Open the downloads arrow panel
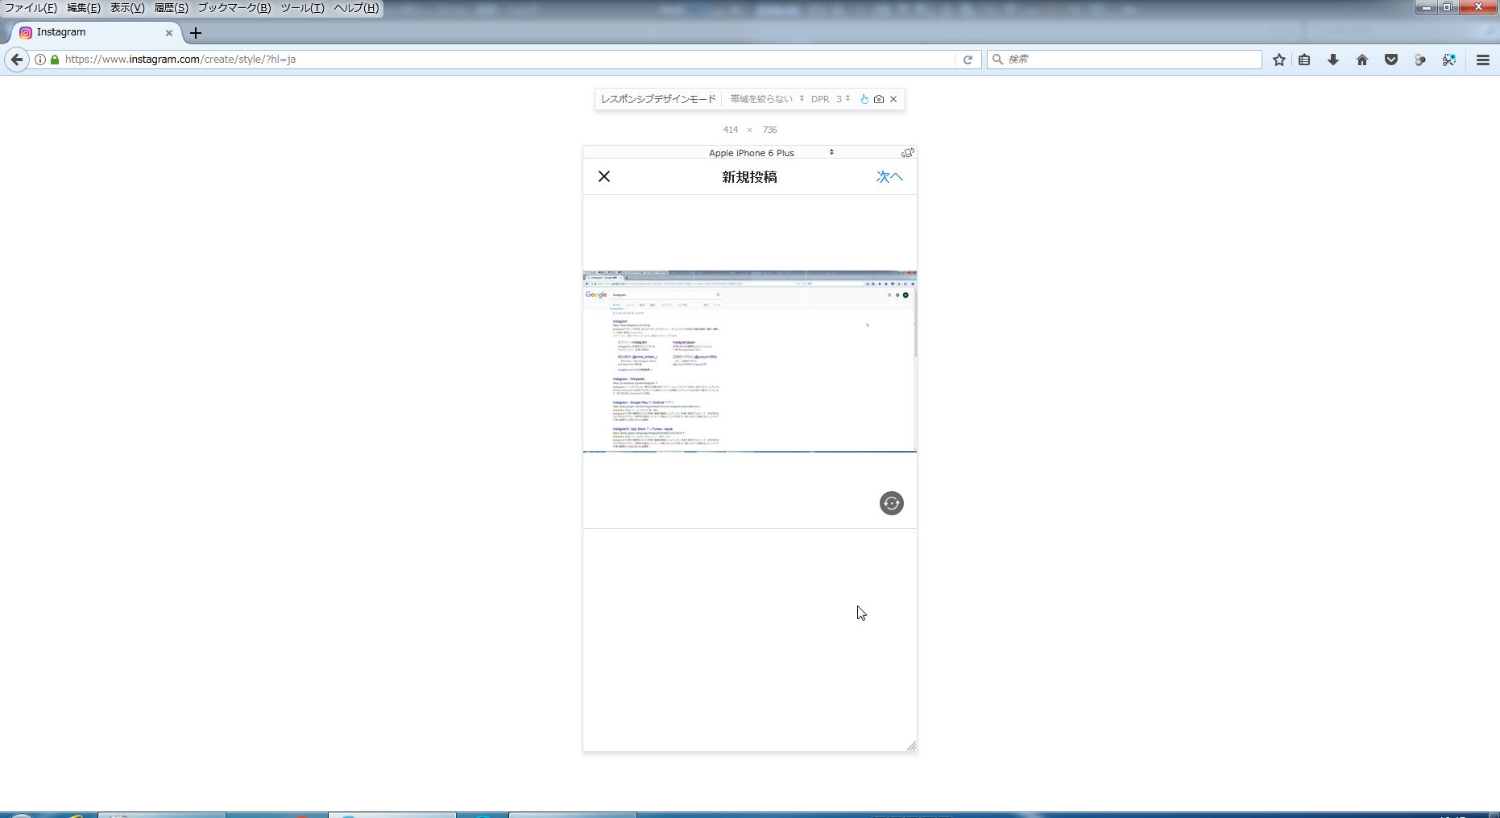 click(1333, 60)
